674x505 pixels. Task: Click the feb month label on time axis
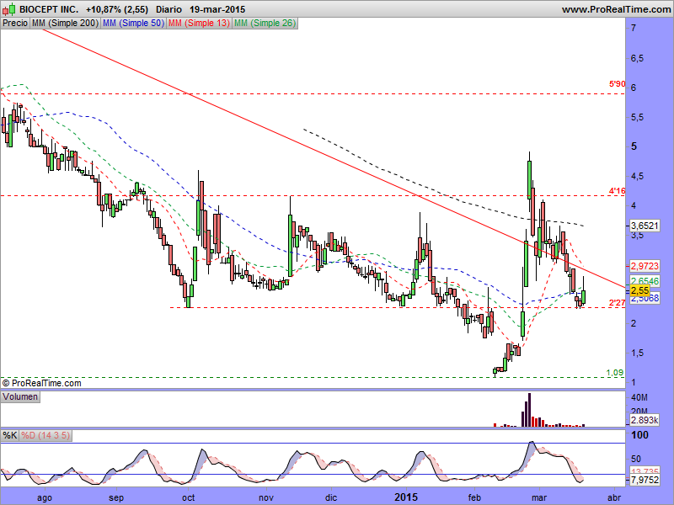[474, 497]
